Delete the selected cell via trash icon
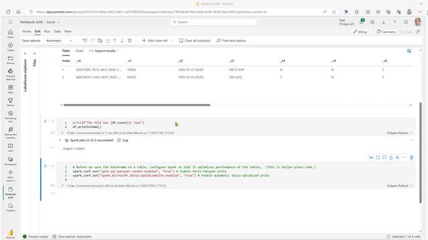428x240 pixels. pos(411,157)
